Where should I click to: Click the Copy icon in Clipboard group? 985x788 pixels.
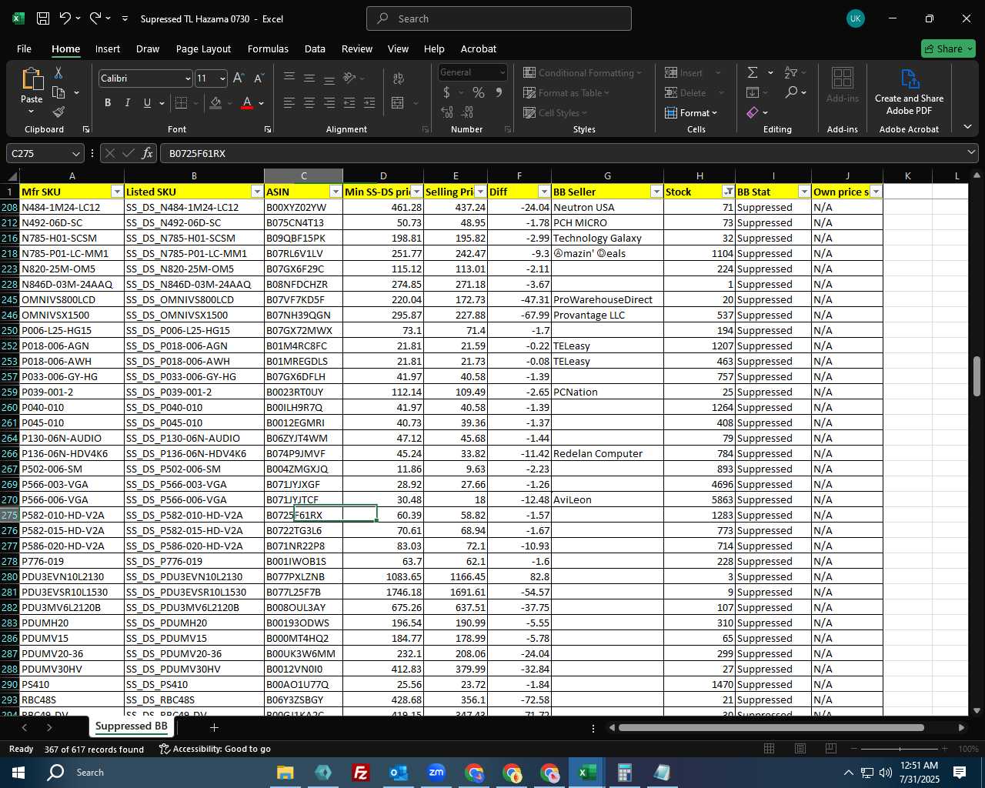pyautogui.click(x=58, y=92)
